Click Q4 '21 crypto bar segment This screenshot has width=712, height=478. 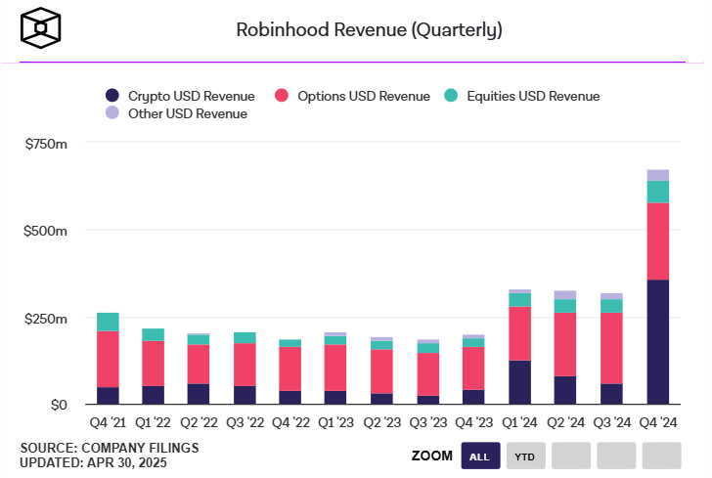[x=108, y=395]
